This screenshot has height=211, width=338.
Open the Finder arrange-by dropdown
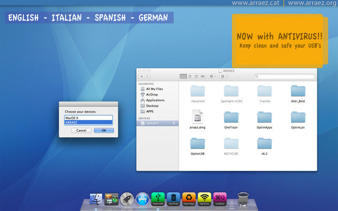click(224, 76)
